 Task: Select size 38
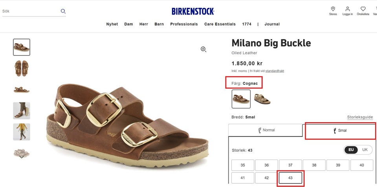pyautogui.click(x=314, y=165)
